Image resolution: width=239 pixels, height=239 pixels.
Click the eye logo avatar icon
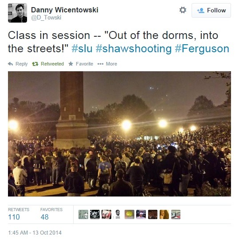coord(95,215)
